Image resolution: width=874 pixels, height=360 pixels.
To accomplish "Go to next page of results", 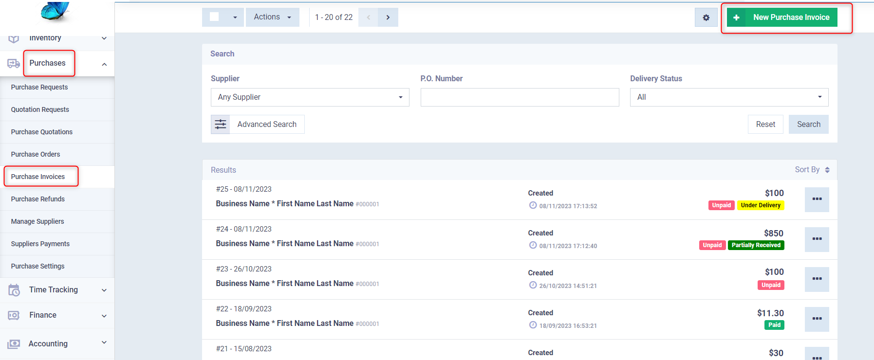I will 388,18.
